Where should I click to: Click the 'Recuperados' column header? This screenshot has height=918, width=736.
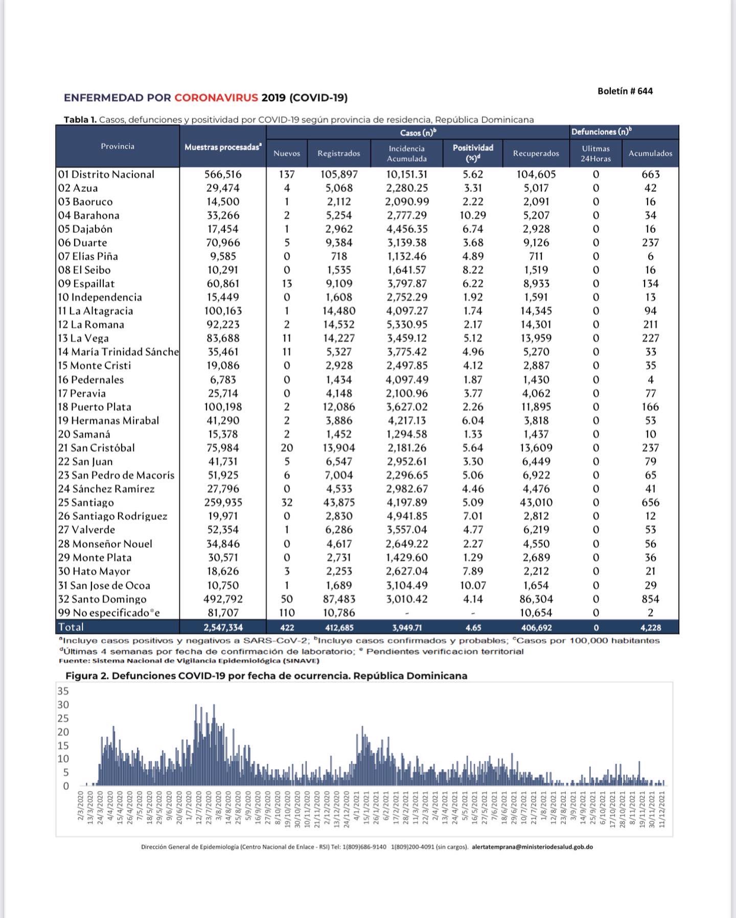point(536,153)
